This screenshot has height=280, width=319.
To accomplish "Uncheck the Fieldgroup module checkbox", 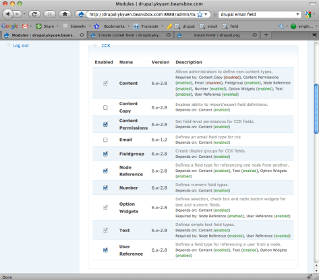I will pos(105,154).
